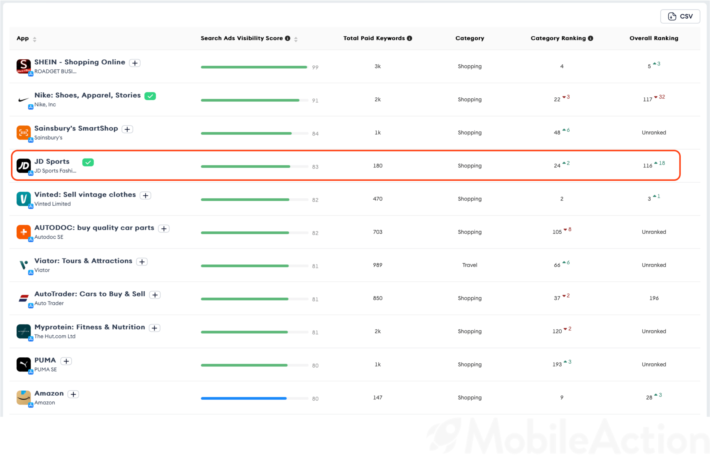710x455 pixels.
Task: Click the Sainsbury's SmartShop app icon
Action: (x=24, y=132)
